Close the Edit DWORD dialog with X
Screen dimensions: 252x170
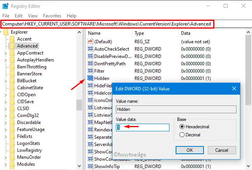click(x=234, y=88)
